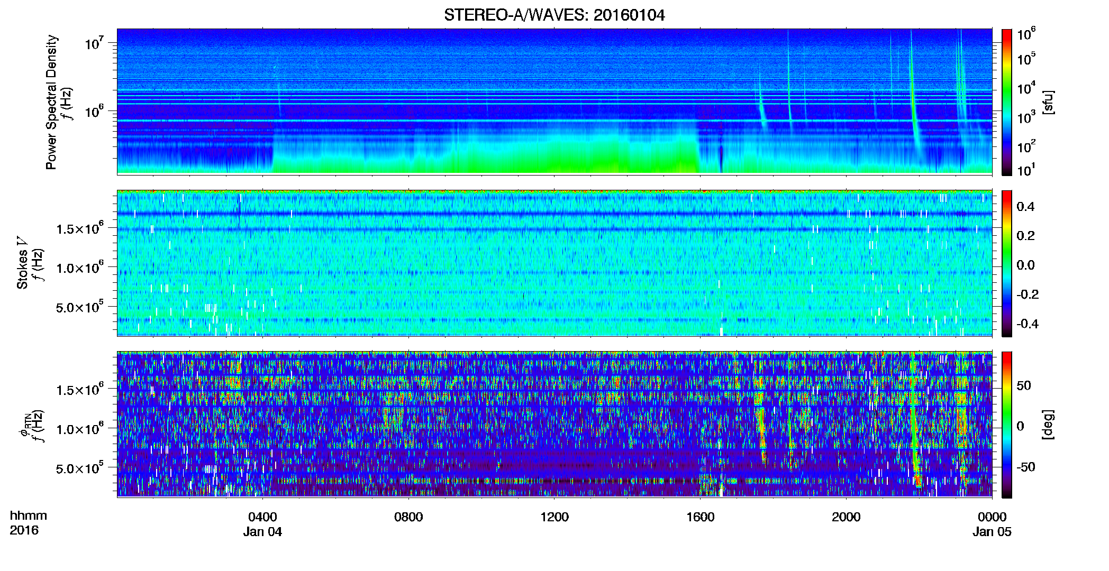
Task: Click the [deg] unit label of bottom colorbar
Action: 1048,425
